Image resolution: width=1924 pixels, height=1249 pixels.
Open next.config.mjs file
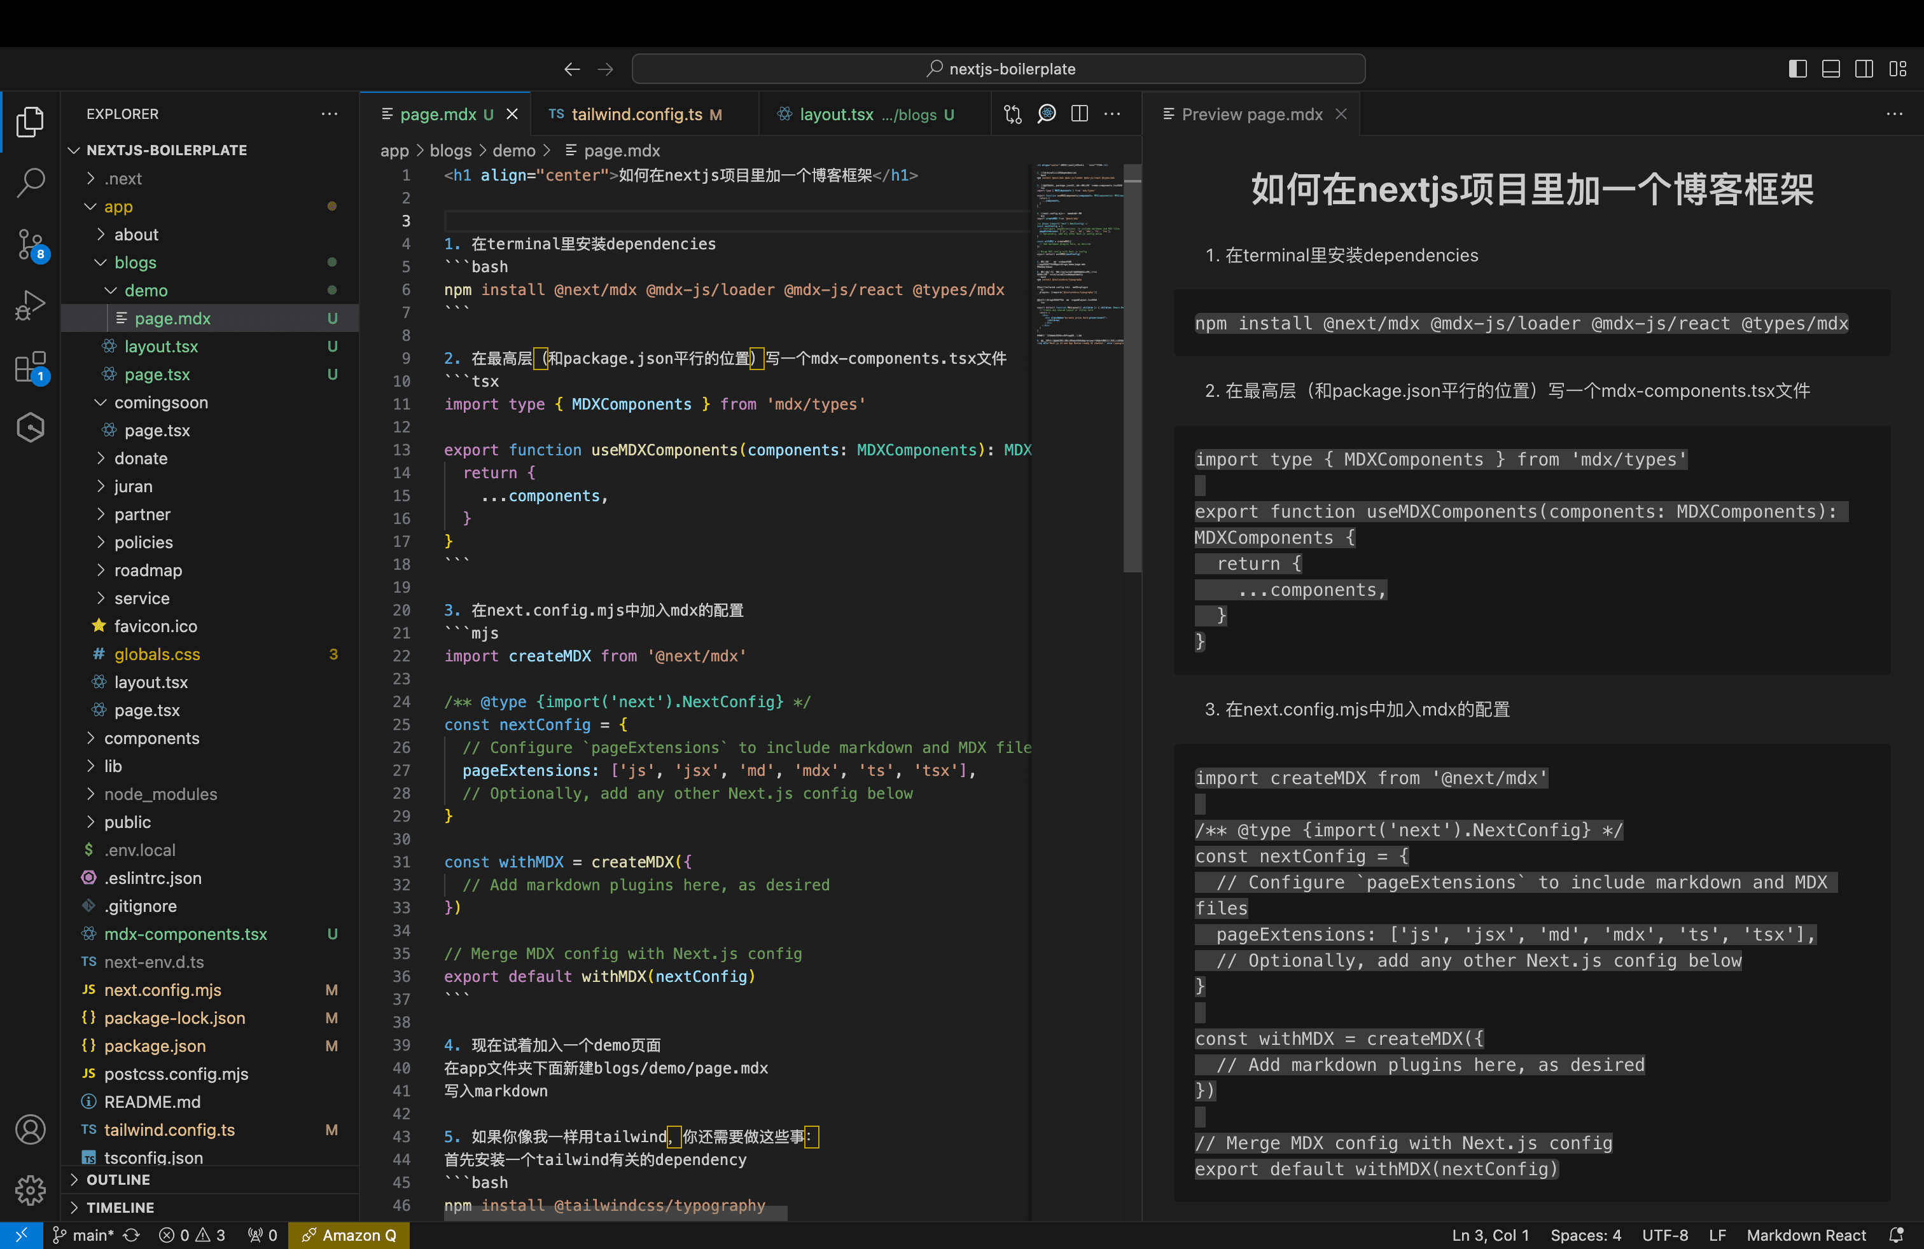point(210,990)
